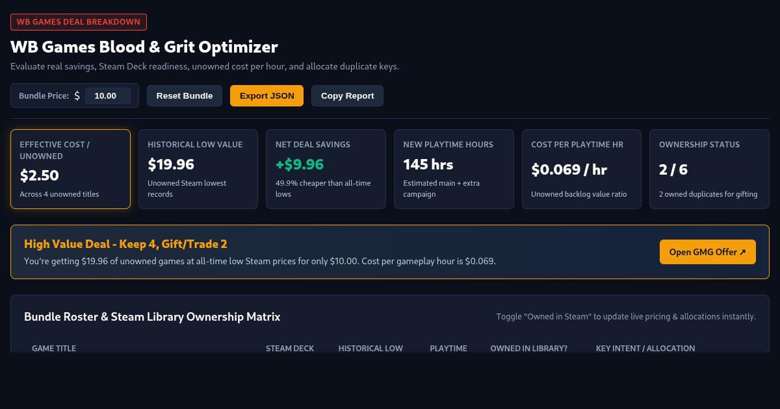This screenshot has height=409, width=780.
Task: Click the Copy Report button
Action: point(347,95)
